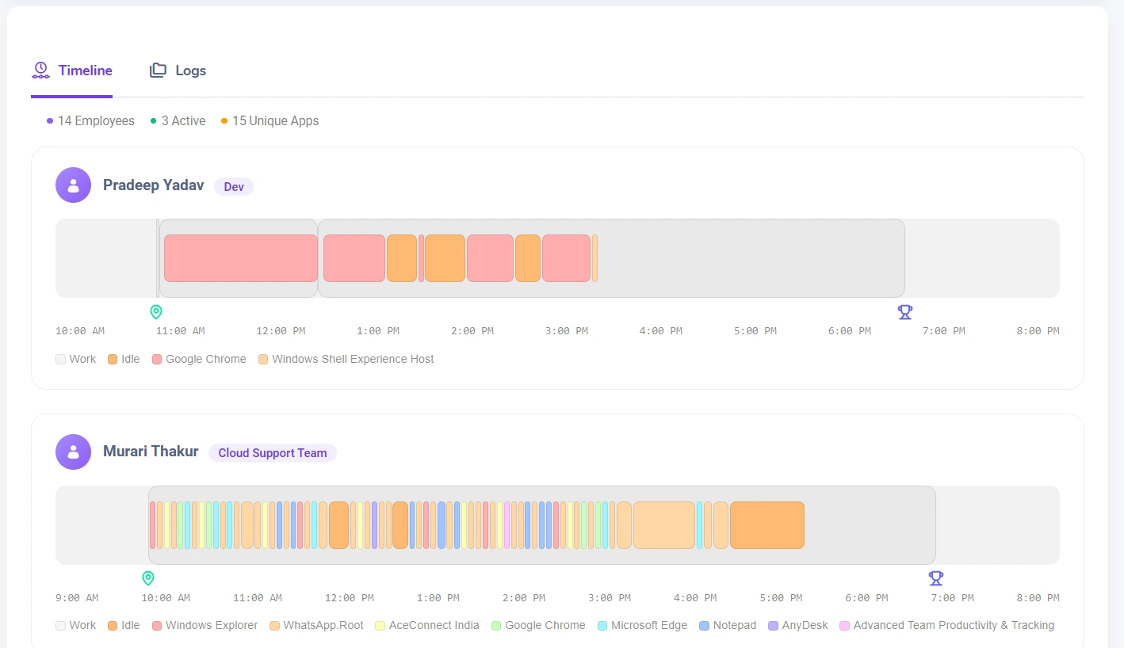
Task: Click the 9:00 AM label on Murari's timeline
Action: pyautogui.click(x=77, y=598)
